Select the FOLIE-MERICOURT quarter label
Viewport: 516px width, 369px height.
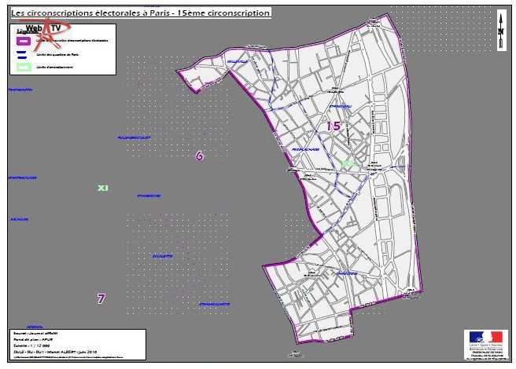click(133, 137)
